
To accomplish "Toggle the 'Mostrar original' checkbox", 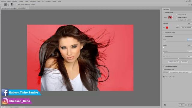I will coord(177,17).
